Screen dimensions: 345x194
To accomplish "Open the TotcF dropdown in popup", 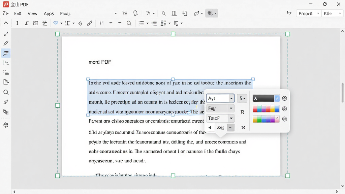I will point(220,118).
